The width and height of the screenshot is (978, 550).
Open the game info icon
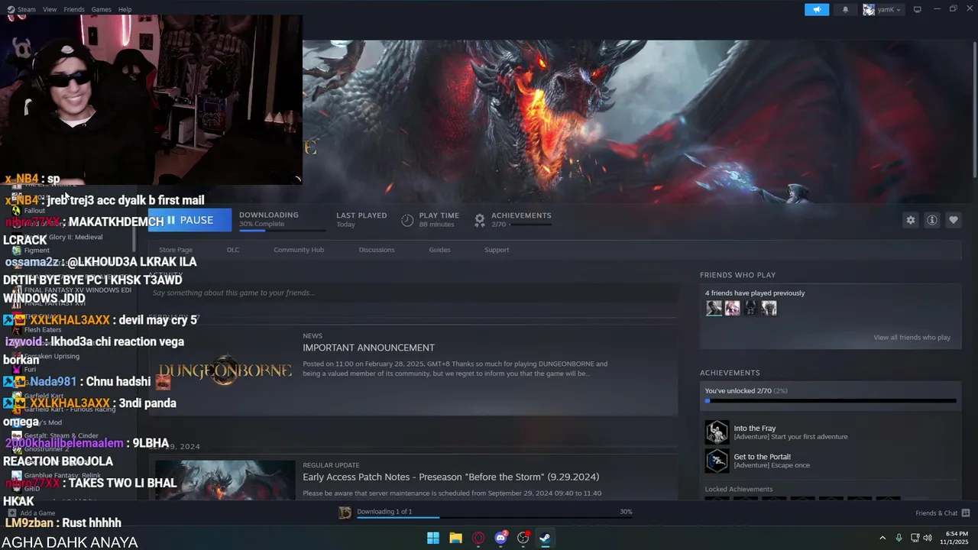tap(932, 220)
